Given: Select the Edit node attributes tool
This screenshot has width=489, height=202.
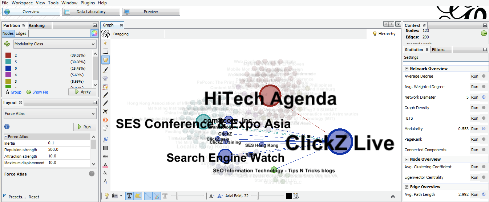Looking at the screenshot, I should coord(105,128).
